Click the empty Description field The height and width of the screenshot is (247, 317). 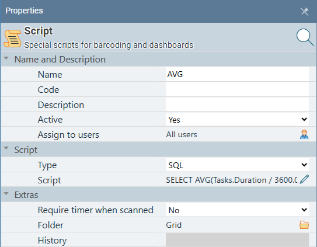click(238, 105)
